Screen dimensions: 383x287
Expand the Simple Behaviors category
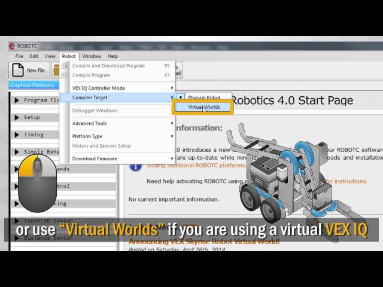(17, 152)
